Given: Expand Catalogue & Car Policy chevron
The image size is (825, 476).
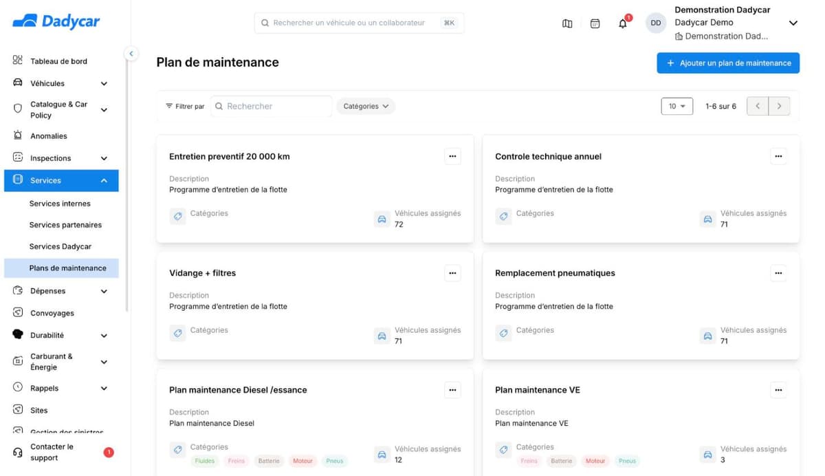Looking at the screenshot, I should point(104,109).
